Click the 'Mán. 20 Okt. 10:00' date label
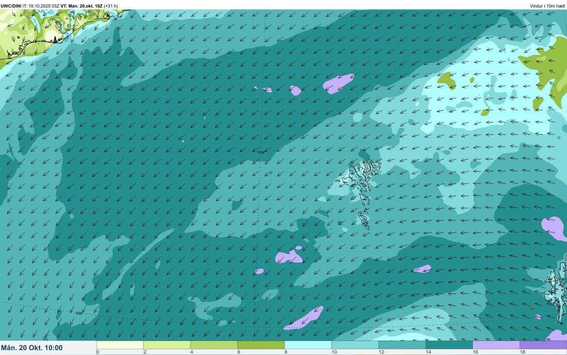Image resolution: width=567 pixels, height=355 pixels. 32,348
